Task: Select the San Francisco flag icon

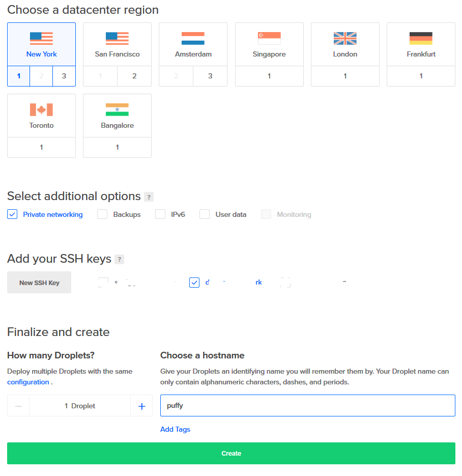Action: [x=117, y=39]
